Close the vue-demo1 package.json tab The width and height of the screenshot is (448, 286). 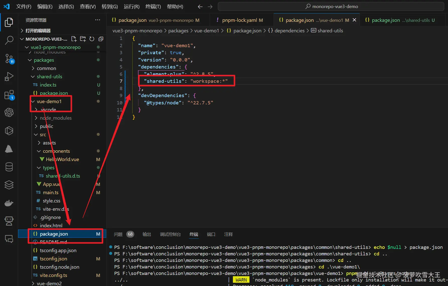[354, 20]
